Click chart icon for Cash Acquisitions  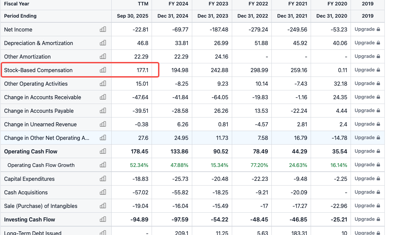(103, 192)
